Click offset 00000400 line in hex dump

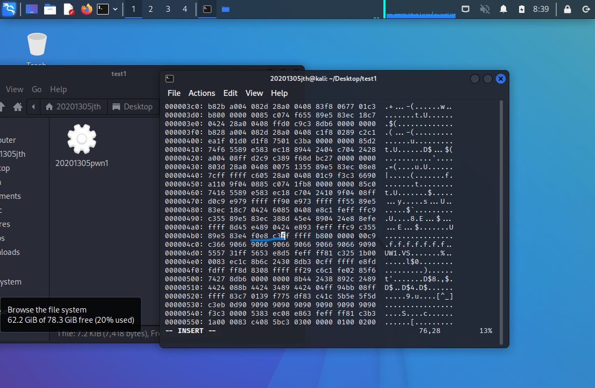point(309,141)
